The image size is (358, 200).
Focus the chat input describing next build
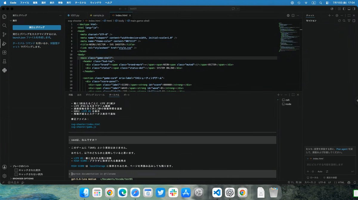[330, 165]
